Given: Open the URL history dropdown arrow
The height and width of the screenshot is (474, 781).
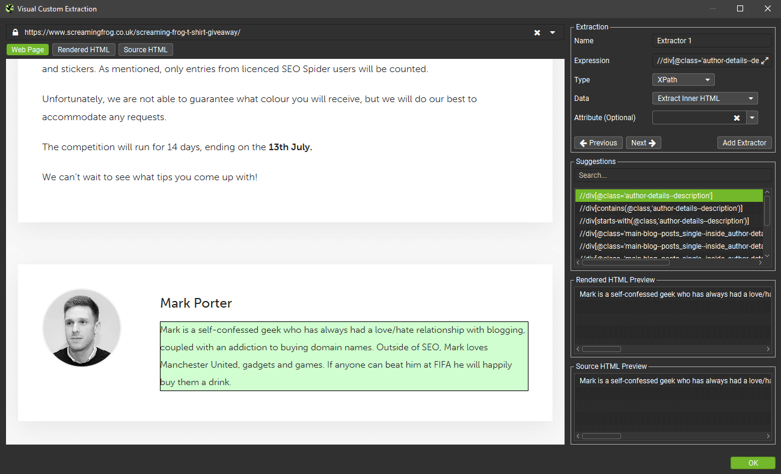Looking at the screenshot, I should (x=553, y=32).
